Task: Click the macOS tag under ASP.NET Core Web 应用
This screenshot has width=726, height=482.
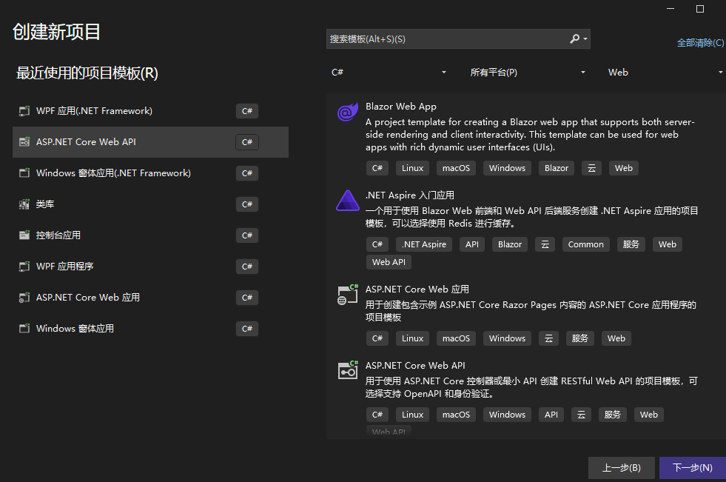Action: 456,338
